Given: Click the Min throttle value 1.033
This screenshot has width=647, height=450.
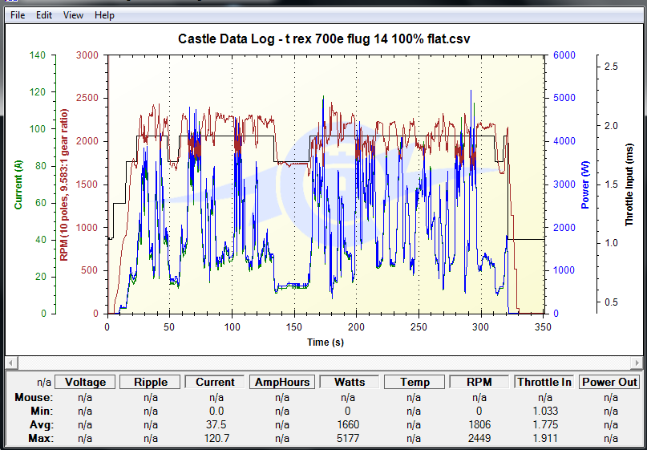Looking at the screenshot, I should [544, 411].
